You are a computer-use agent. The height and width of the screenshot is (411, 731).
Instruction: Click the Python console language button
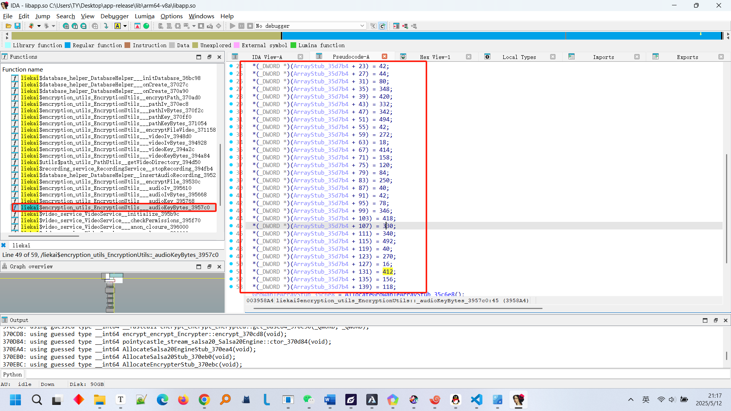(13, 374)
